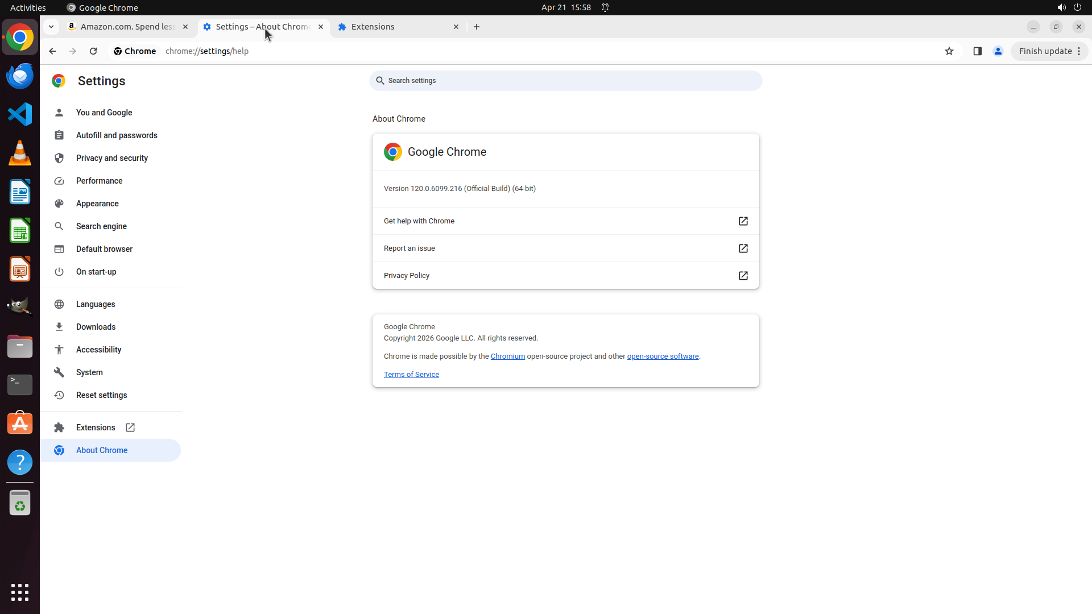Open Terms of Service link

coord(411,375)
